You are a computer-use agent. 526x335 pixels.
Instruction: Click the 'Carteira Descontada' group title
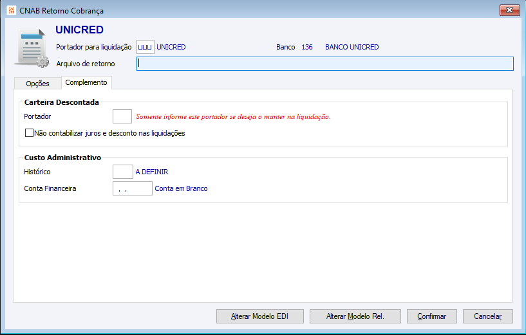click(x=62, y=102)
